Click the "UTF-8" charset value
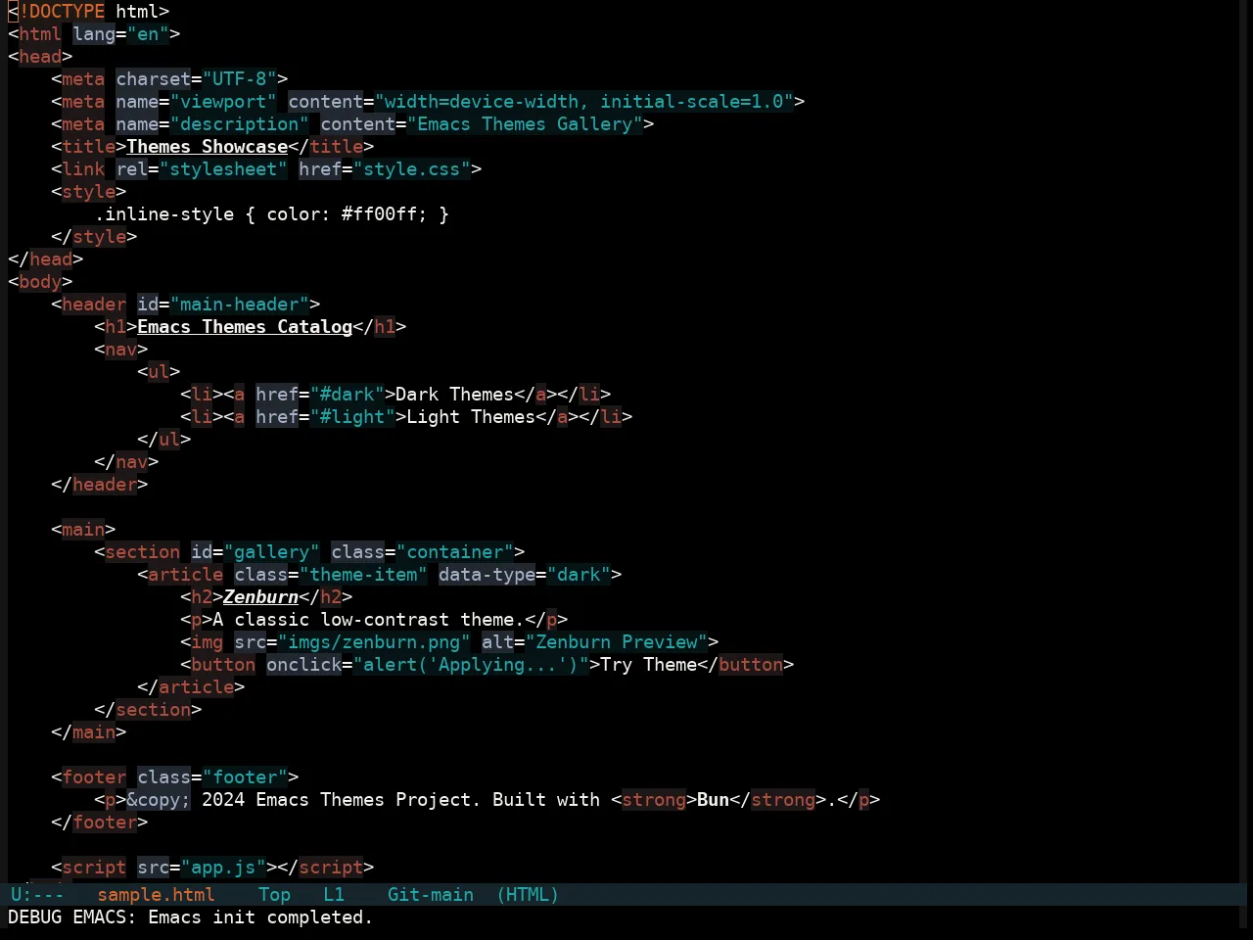Viewport: 1253px width, 940px height. (x=240, y=79)
